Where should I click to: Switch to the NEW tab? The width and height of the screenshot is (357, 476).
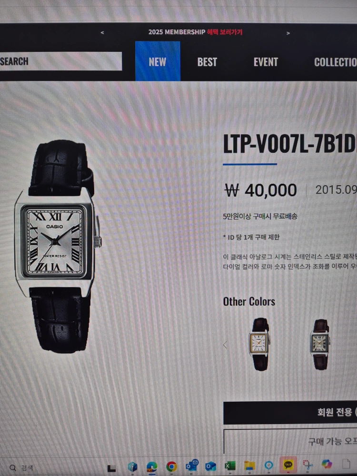pos(158,61)
